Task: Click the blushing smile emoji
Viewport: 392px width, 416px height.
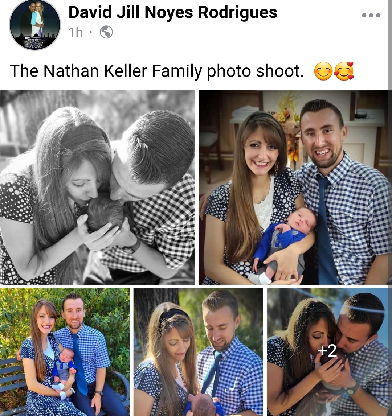Action: coord(323,71)
